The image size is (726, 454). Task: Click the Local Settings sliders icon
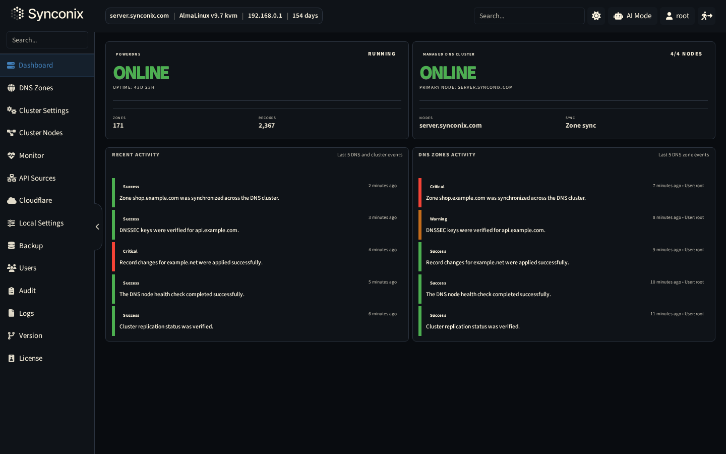[x=11, y=223]
